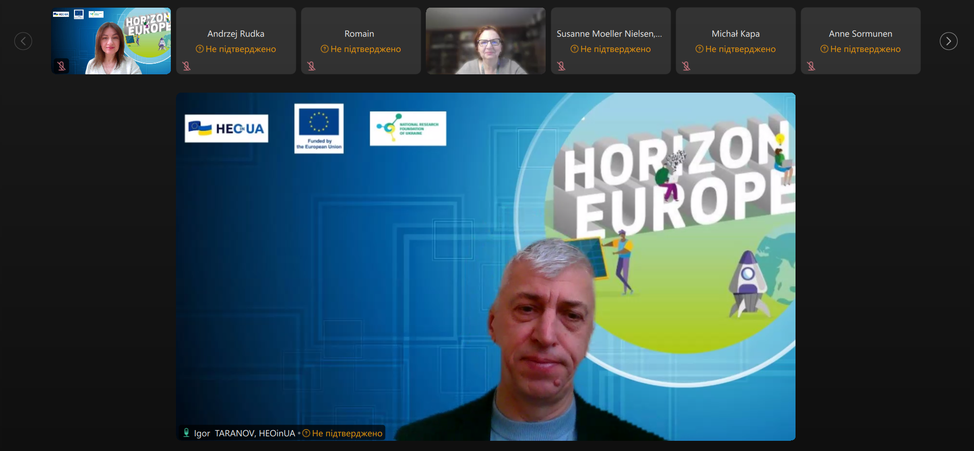Click muted mic icon on Susanne Moeller Nielsen tile
Image resolution: width=974 pixels, height=451 pixels.
561,66
